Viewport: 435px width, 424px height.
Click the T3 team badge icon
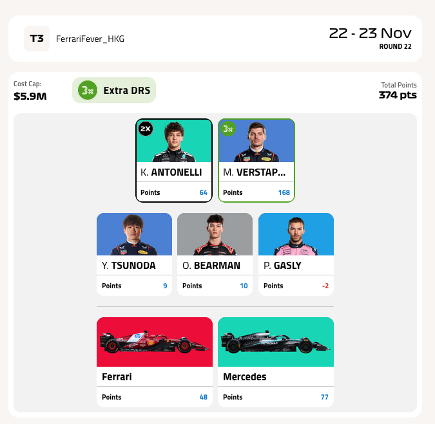click(37, 39)
